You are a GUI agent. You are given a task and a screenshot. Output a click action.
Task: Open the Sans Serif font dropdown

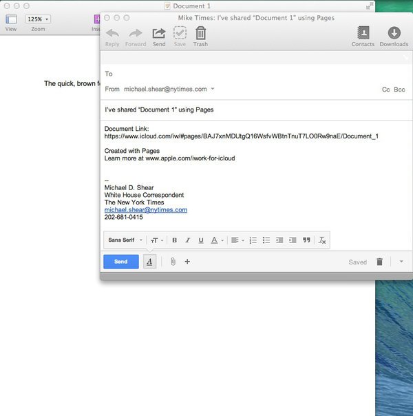125,240
